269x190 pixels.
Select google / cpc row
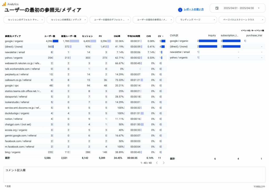coord(85,86)
